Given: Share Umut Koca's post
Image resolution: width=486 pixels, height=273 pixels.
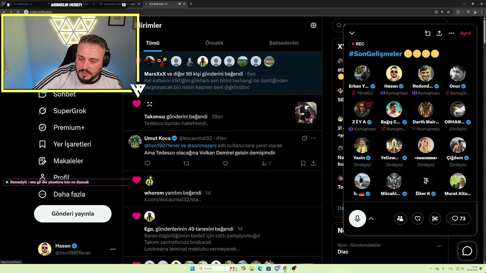Looking at the screenshot, I should [313, 163].
